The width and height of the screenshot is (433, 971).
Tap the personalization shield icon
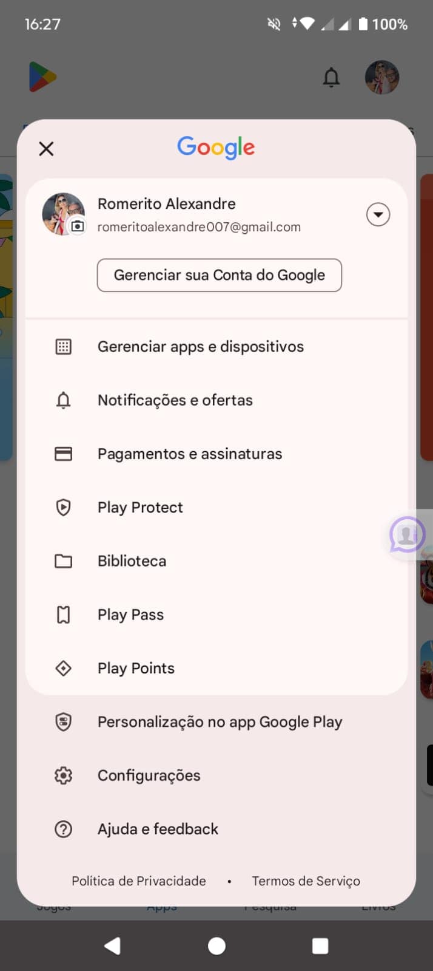click(63, 722)
